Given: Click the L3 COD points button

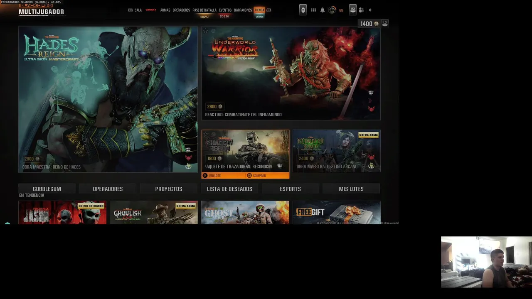Looking at the screenshot, I should [385, 23].
